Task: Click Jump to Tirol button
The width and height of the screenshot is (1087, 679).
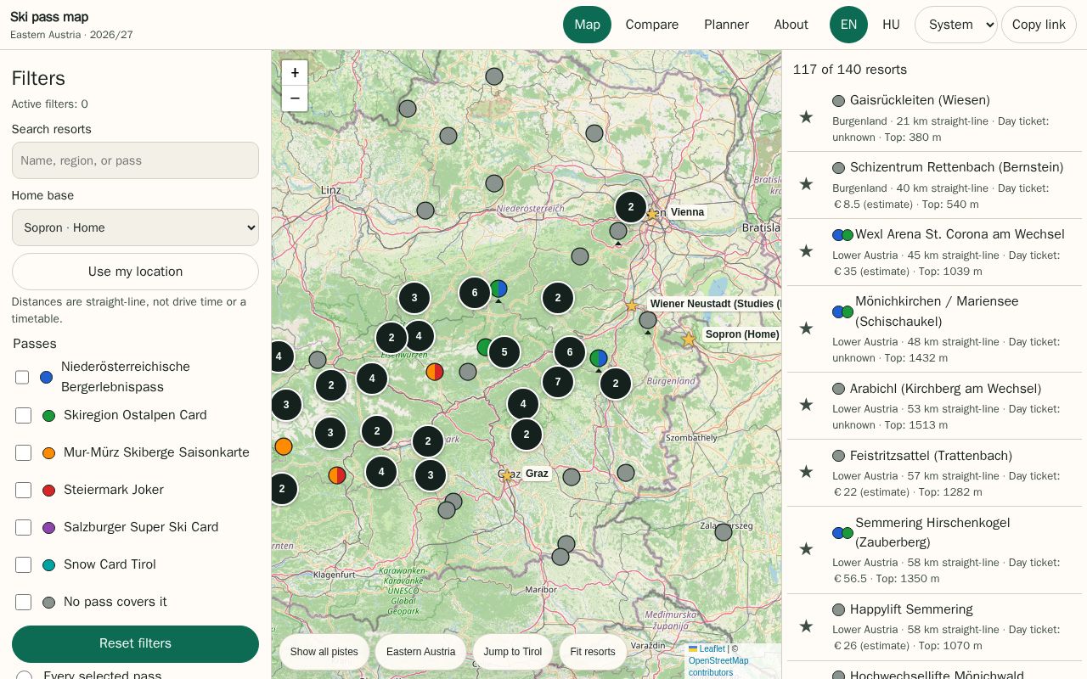Action: click(x=513, y=652)
